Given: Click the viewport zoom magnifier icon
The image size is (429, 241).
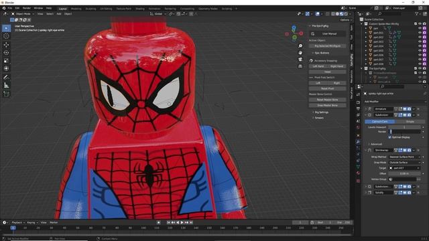Looking at the screenshot, I should [300, 46].
